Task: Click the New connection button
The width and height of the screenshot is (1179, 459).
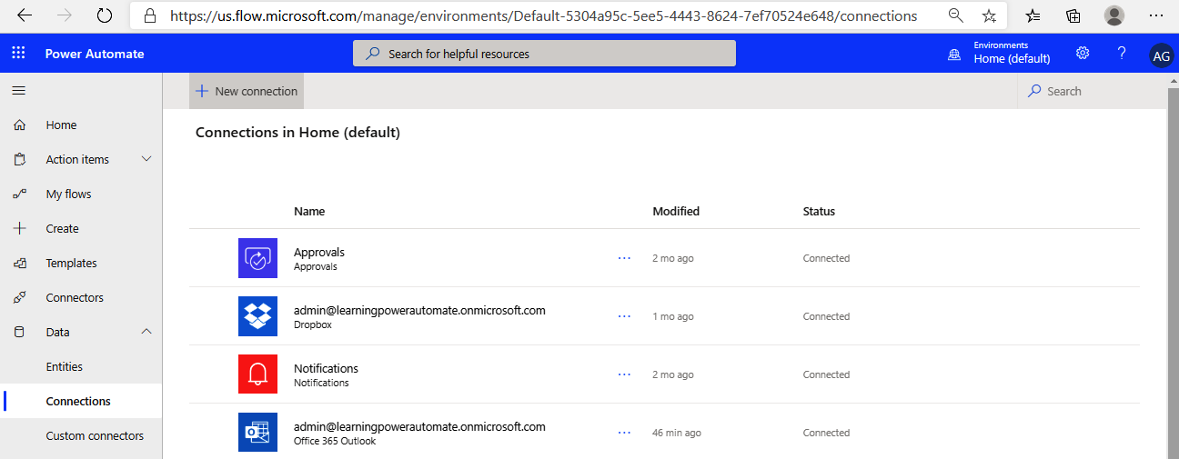Action: click(x=247, y=91)
